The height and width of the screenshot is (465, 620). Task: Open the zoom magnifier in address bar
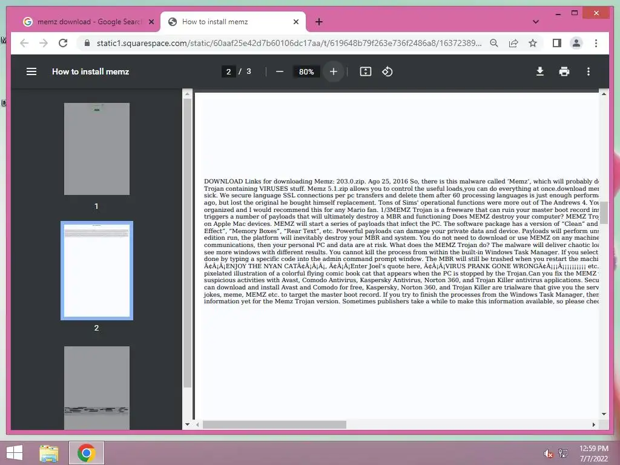pyautogui.click(x=494, y=43)
